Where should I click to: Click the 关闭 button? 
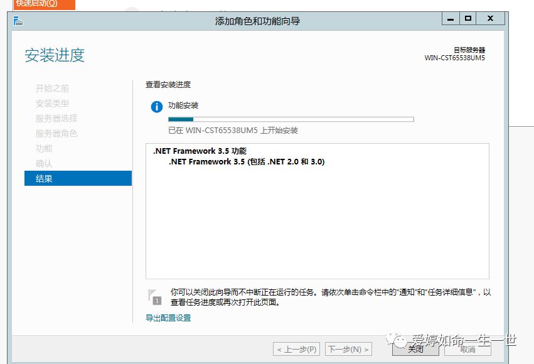click(415, 349)
